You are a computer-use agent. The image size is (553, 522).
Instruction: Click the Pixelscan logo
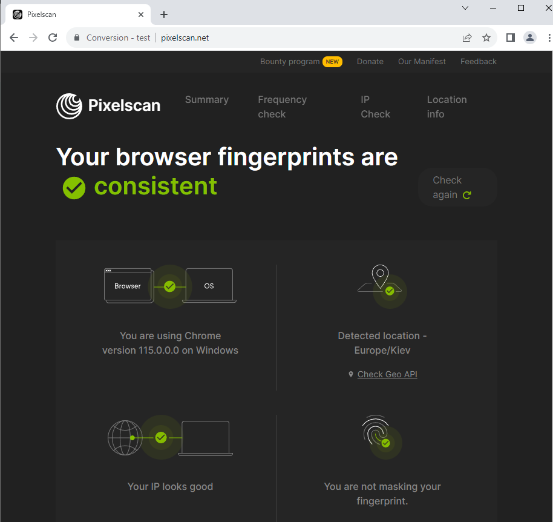point(108,106)
